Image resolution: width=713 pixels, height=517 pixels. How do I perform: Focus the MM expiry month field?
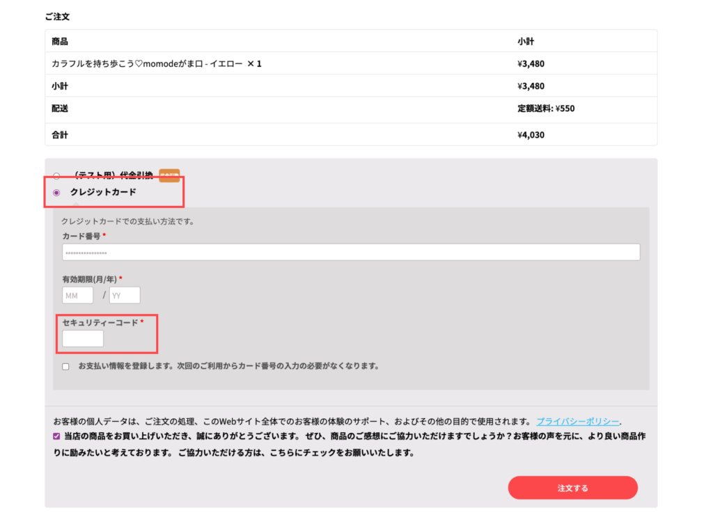coord(77,295)
